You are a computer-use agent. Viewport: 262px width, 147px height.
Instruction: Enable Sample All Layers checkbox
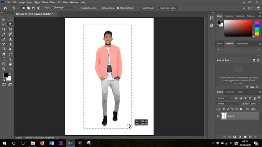pos(80,8)
